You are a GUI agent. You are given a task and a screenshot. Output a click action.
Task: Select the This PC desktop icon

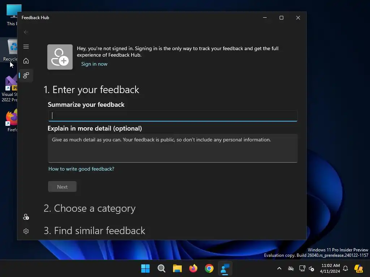click(x=11, y=15)
